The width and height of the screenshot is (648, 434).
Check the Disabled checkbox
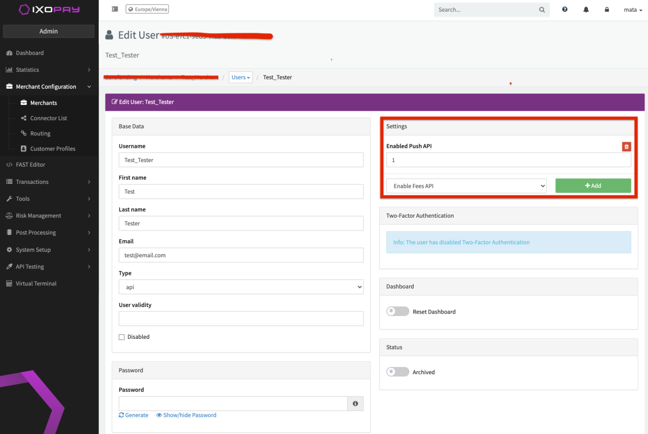point(121,337)
